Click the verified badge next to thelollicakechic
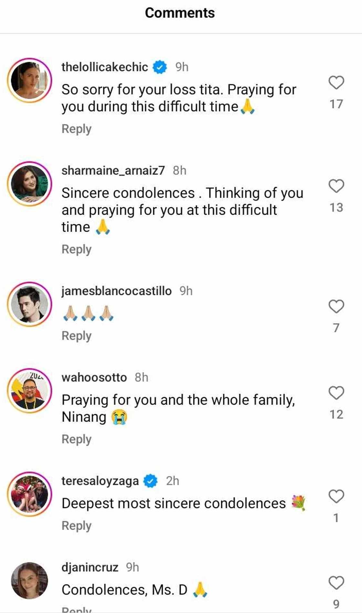 click(x=160, y=67)
